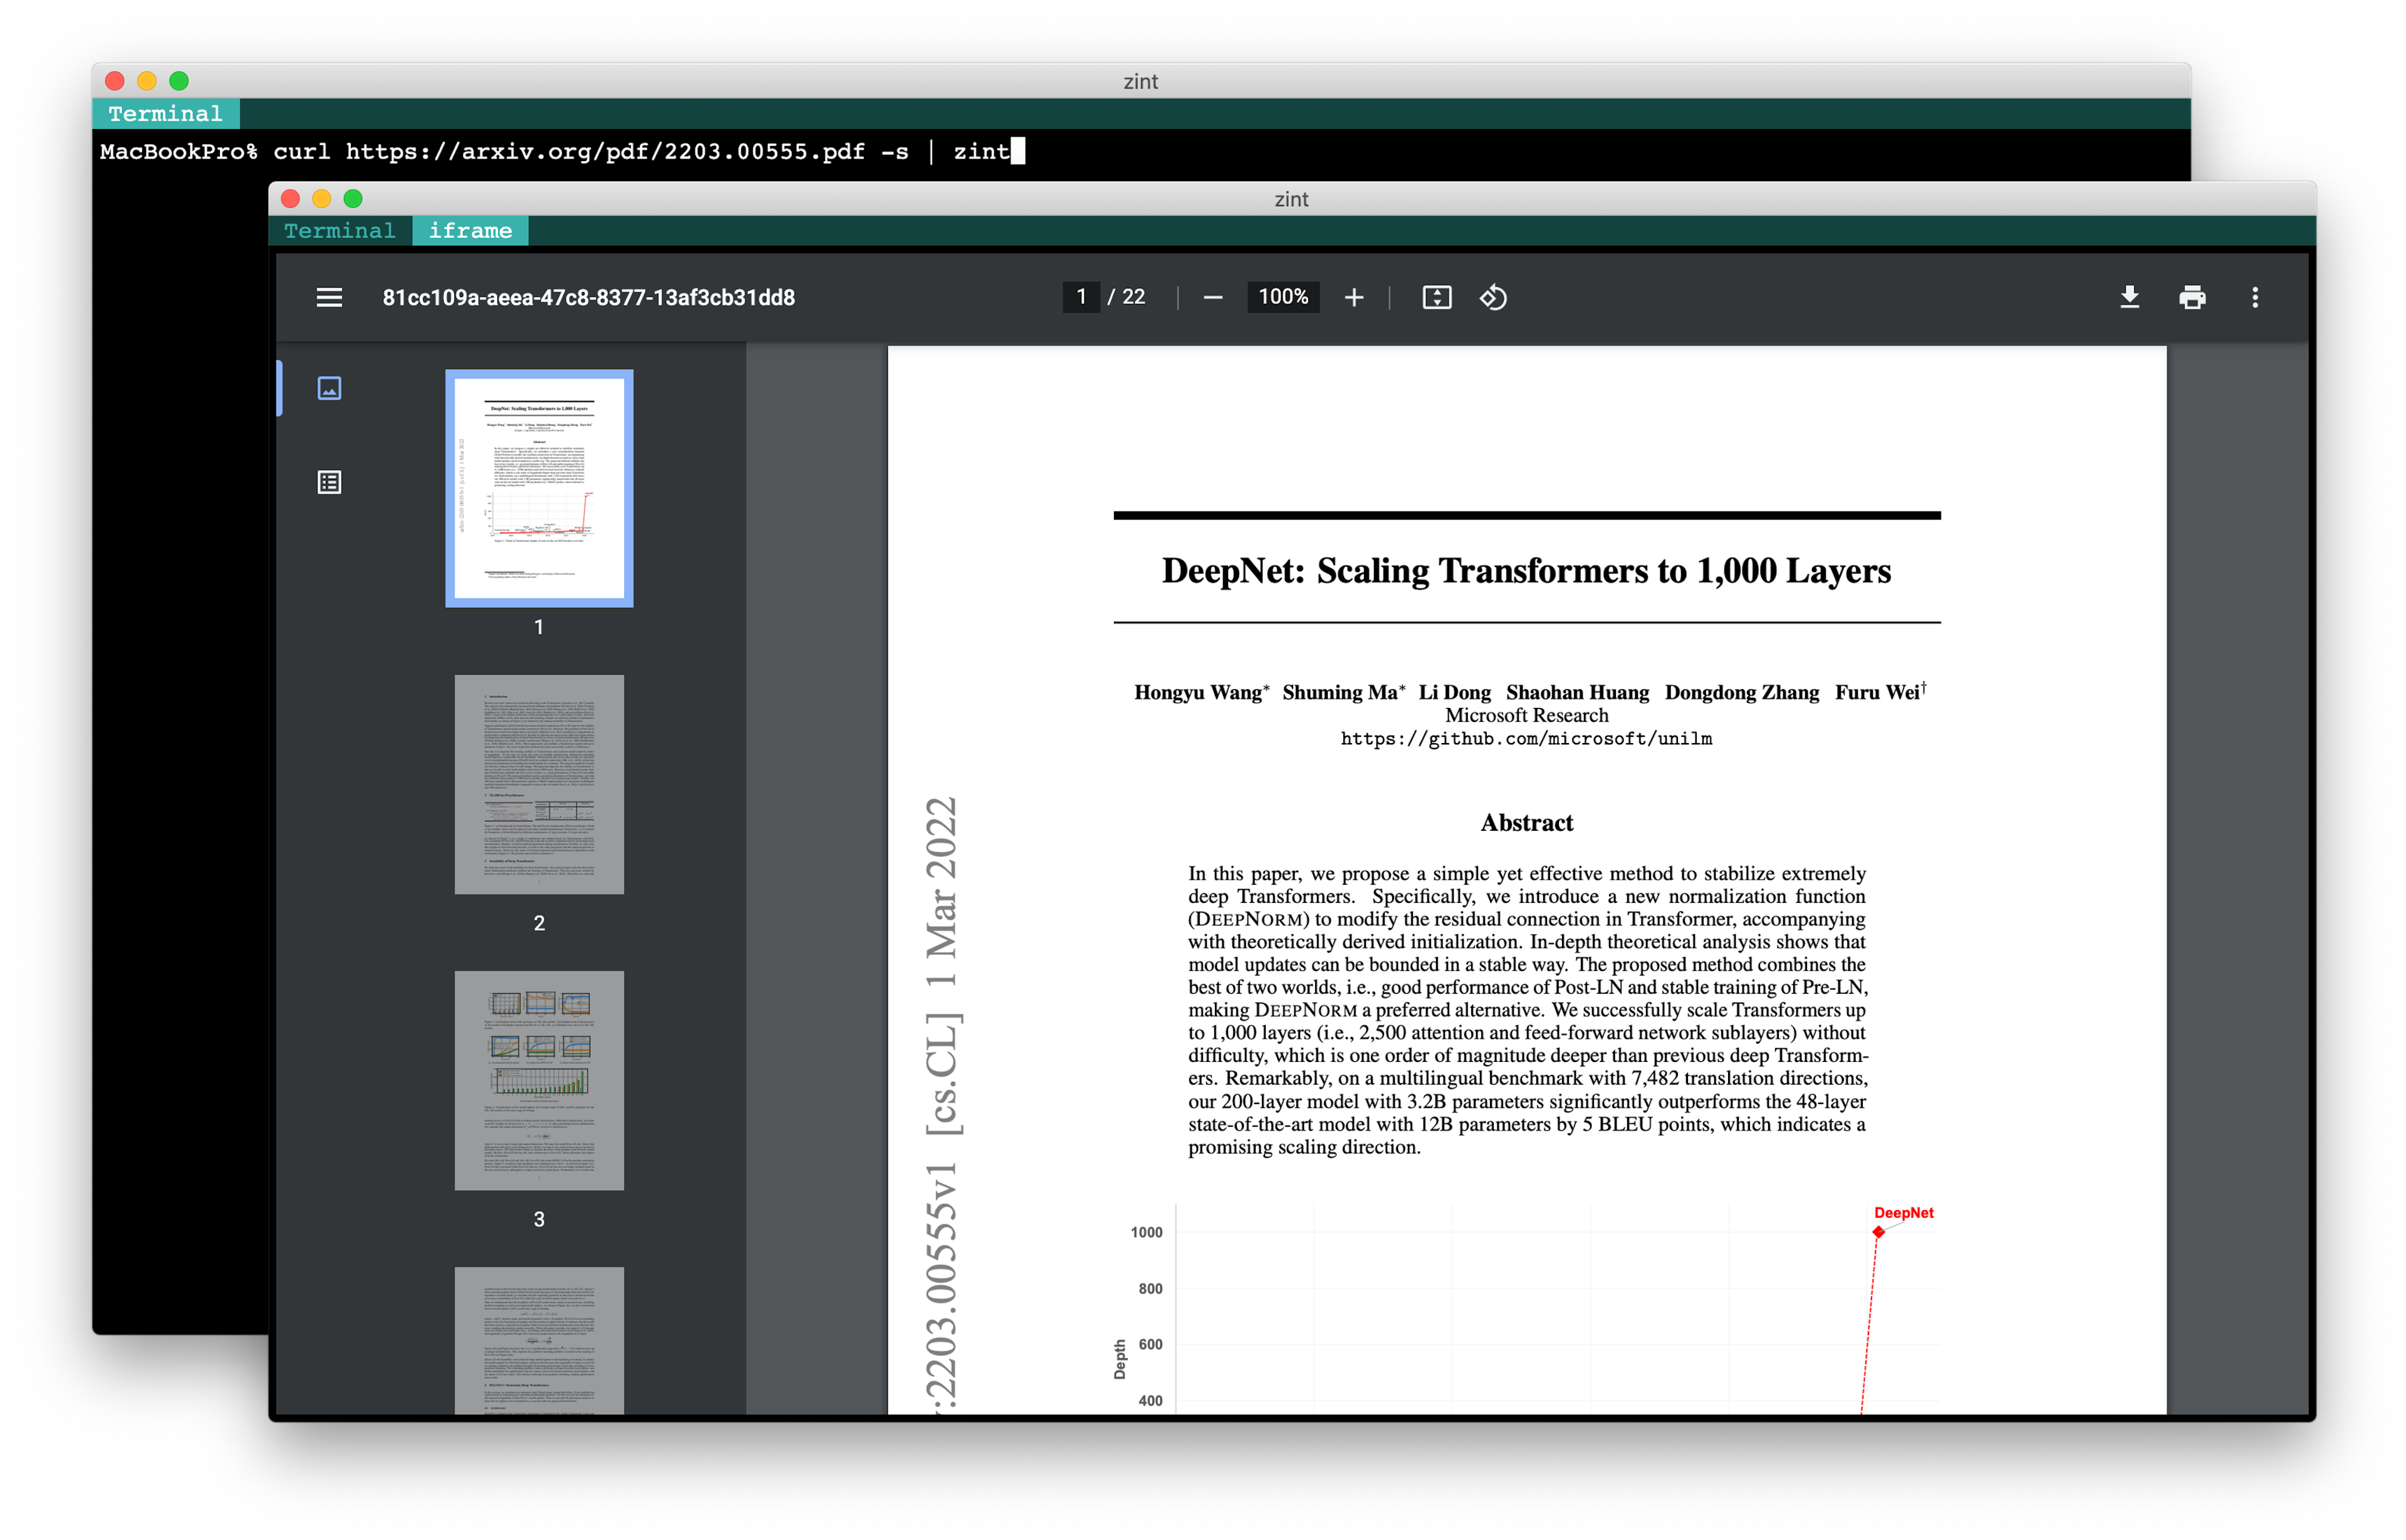
Task: Select page 3 thumbnail
Action: (539, 1080)
